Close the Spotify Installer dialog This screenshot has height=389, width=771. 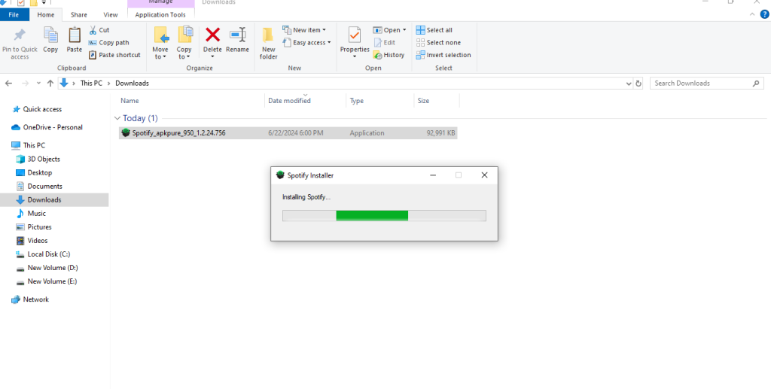(x=484, y=175)
